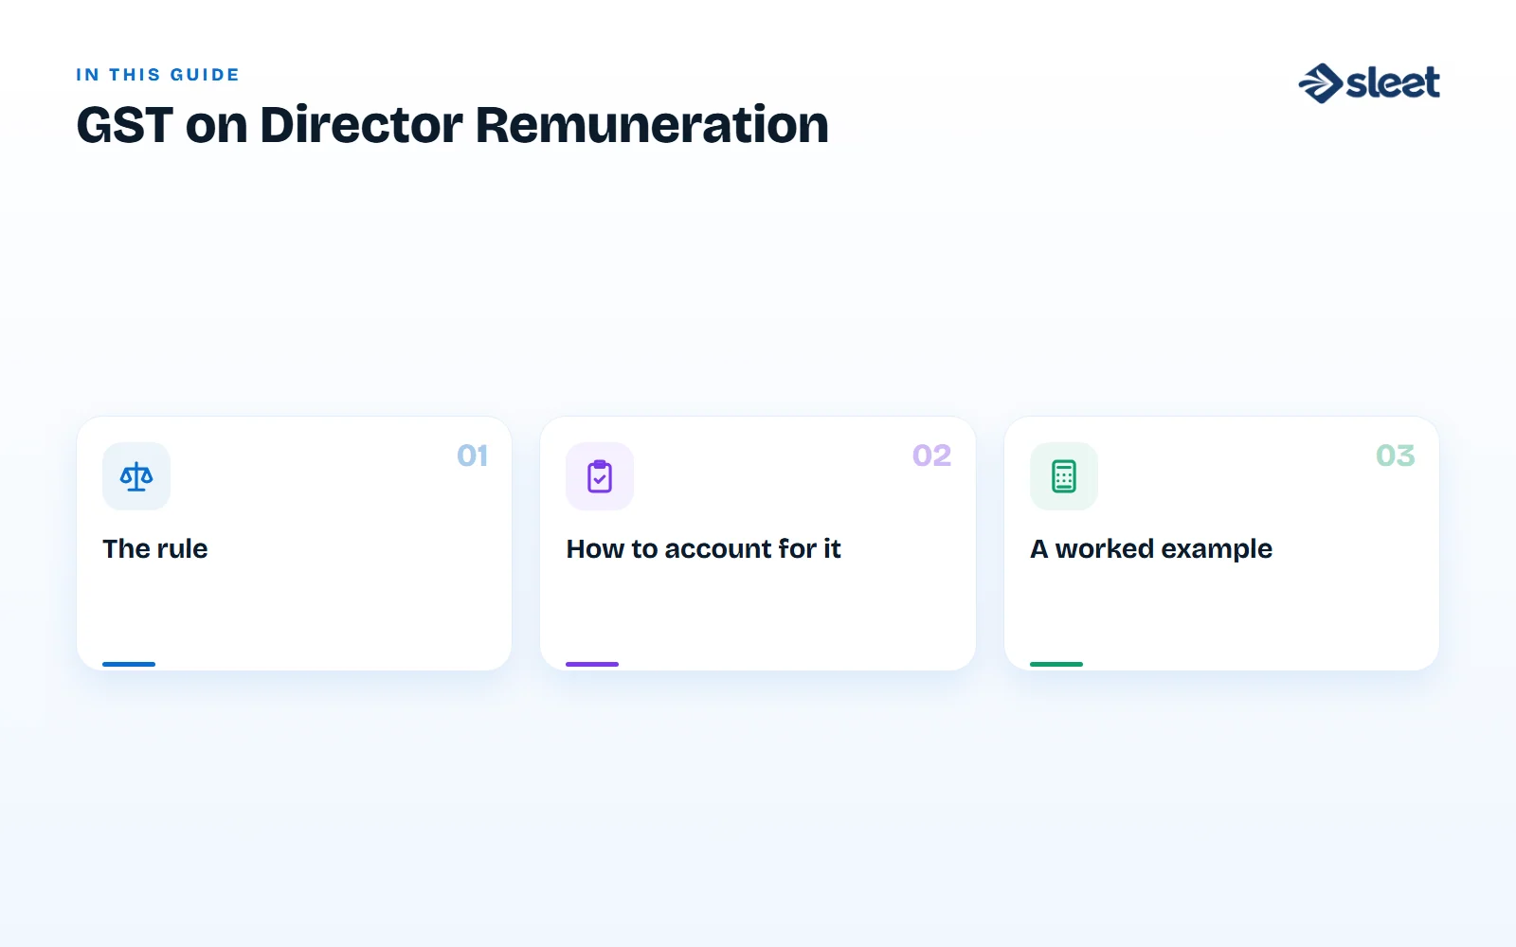Open 'How to account for it' title
The width and height of the screenshot is (1516, 947).
704,548
